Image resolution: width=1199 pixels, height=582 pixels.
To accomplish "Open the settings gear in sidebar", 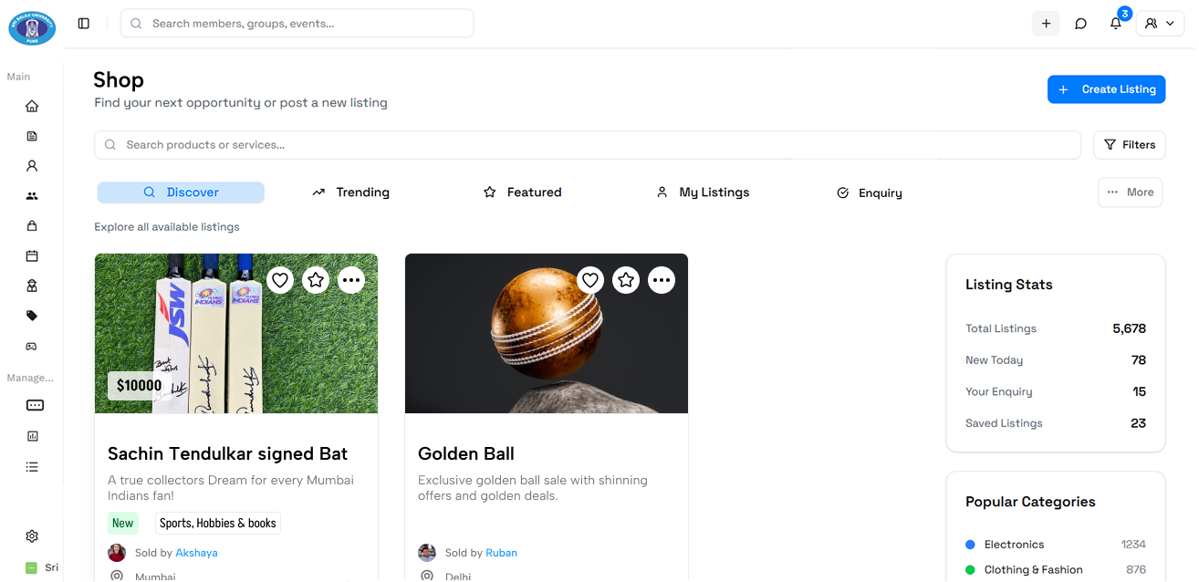I will click(x=32, y=536).
